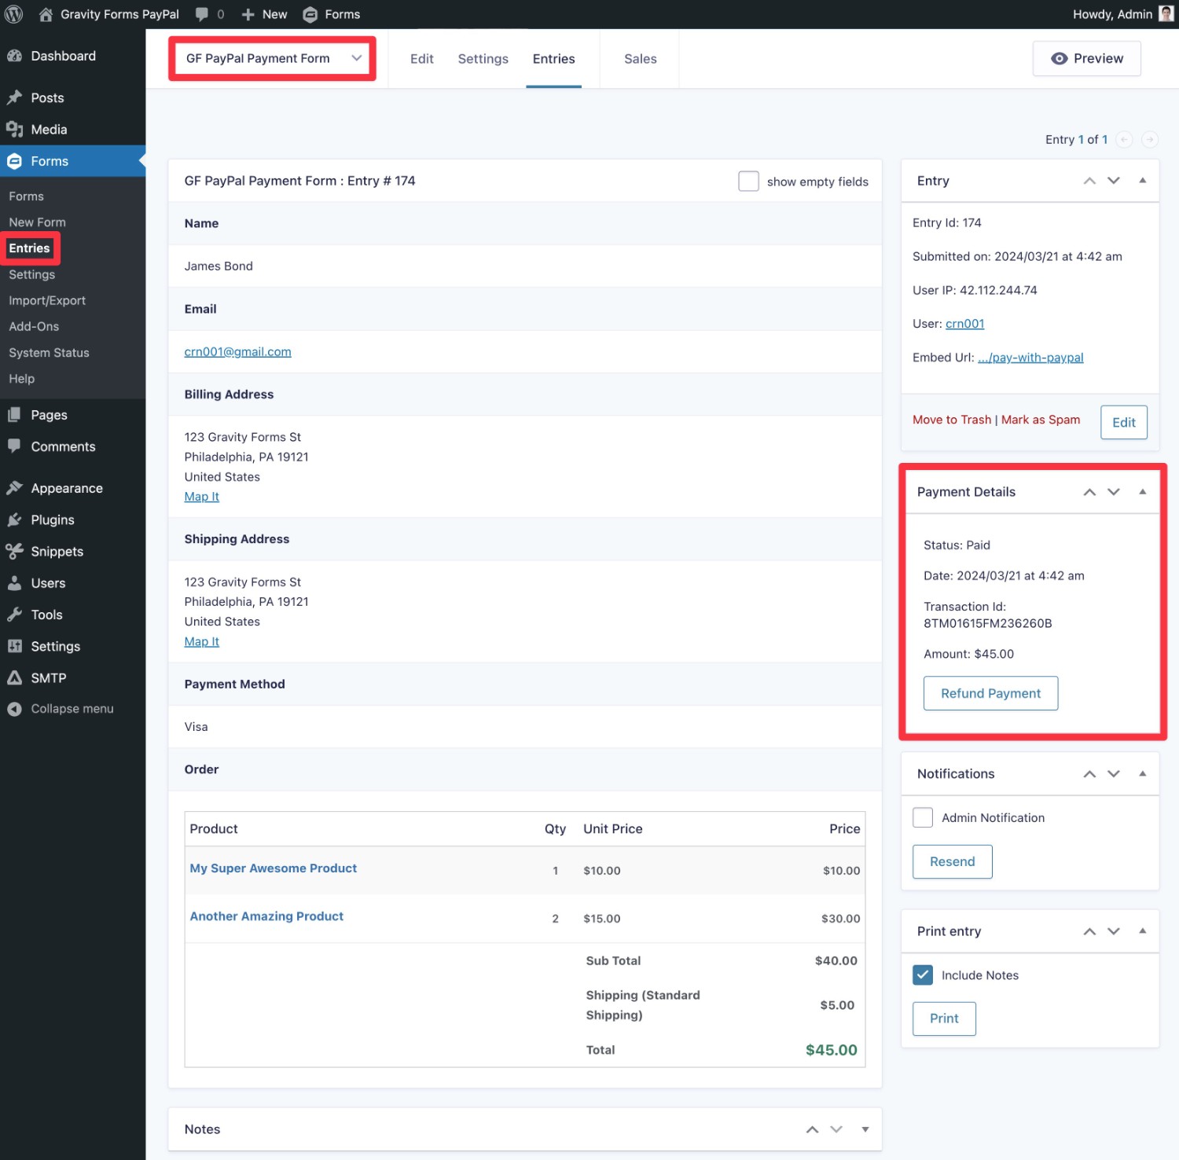Click the WordPress logo icon
Viewport: 1179px width, 1160px height.
pos(14,14)
